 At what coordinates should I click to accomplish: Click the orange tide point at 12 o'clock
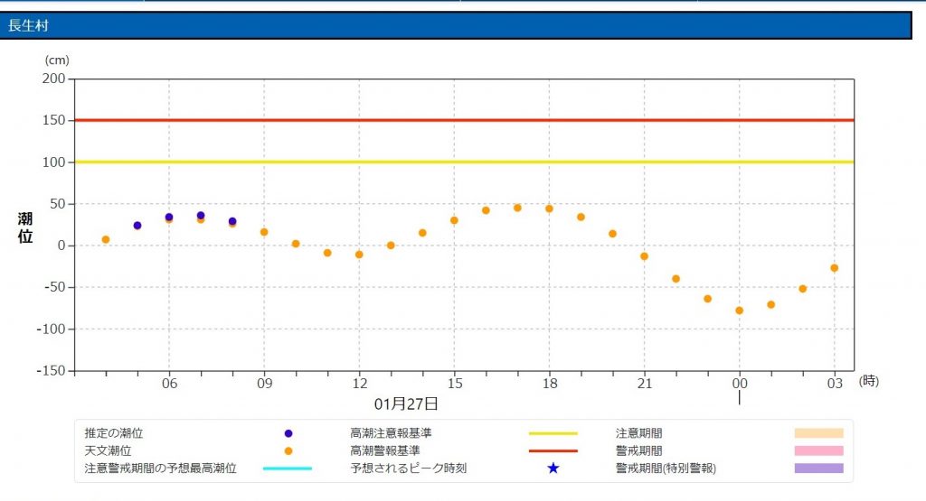click(359, 255)
